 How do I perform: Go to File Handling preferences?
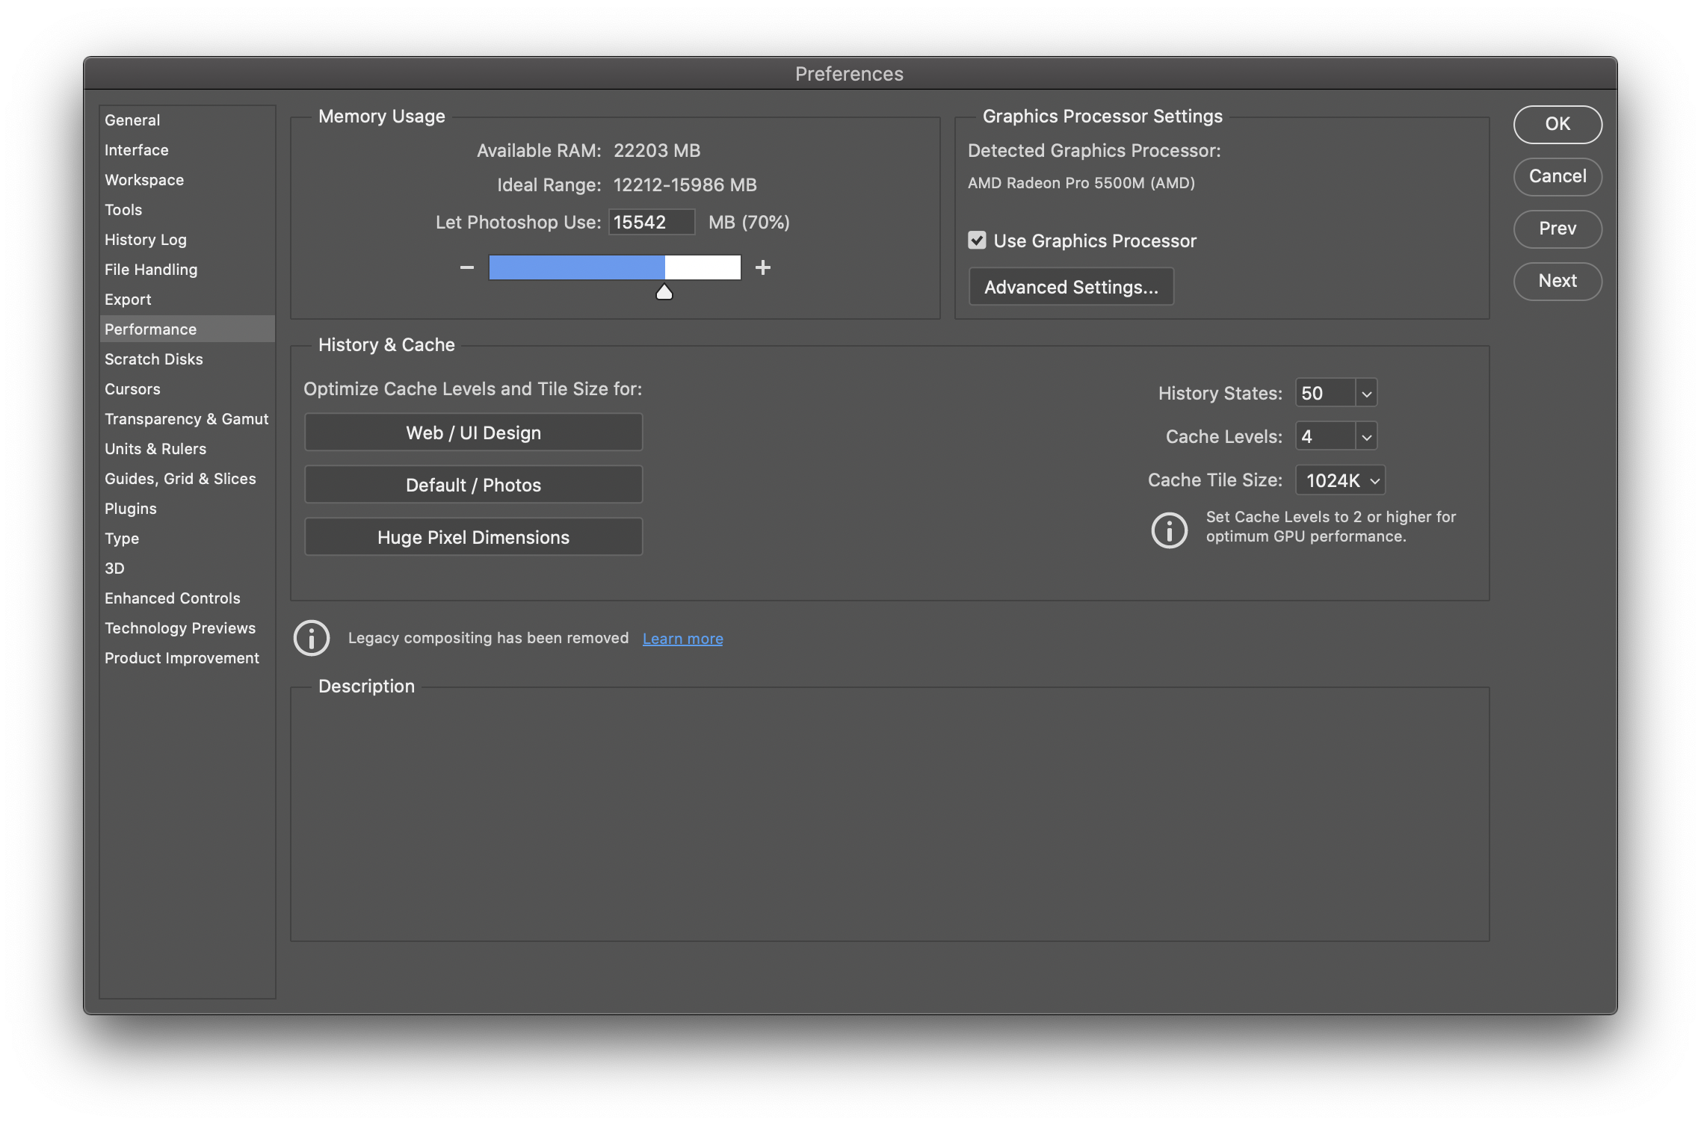pyautogui.click(x=151, y=270)
